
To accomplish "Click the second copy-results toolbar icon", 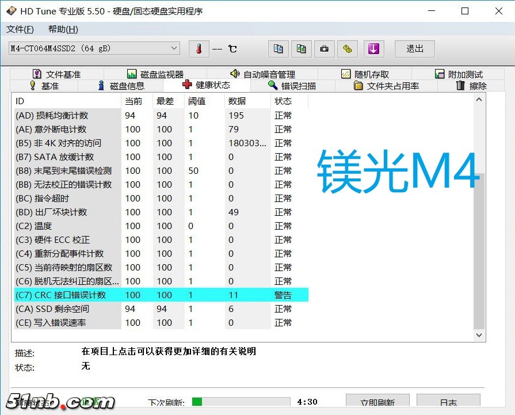I will [301, 49].
